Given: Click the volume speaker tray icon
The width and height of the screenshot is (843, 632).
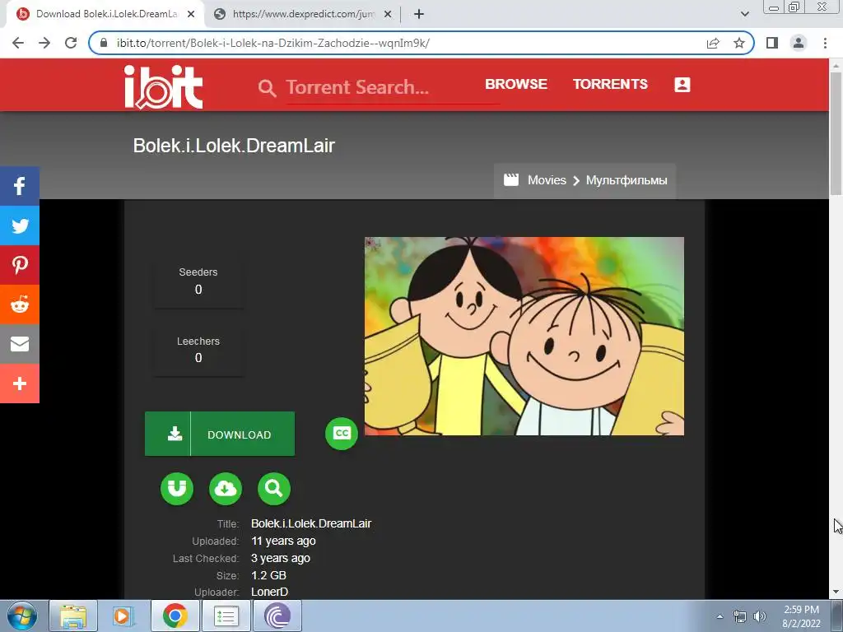Looking at the screenshot, I should tap(760, 616).
